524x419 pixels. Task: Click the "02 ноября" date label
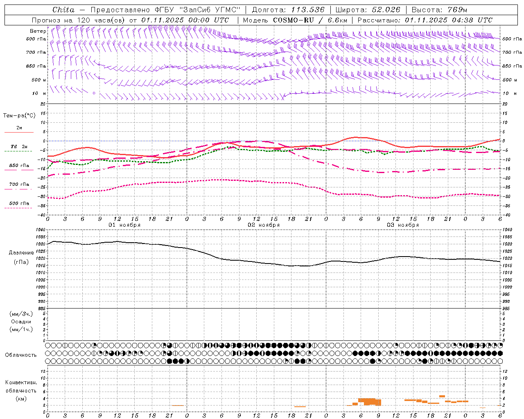click(x=264, y=225)
